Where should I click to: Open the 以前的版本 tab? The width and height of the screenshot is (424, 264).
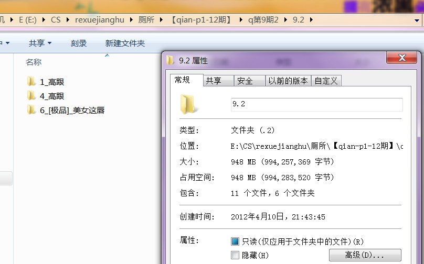[x=288, y=81]
